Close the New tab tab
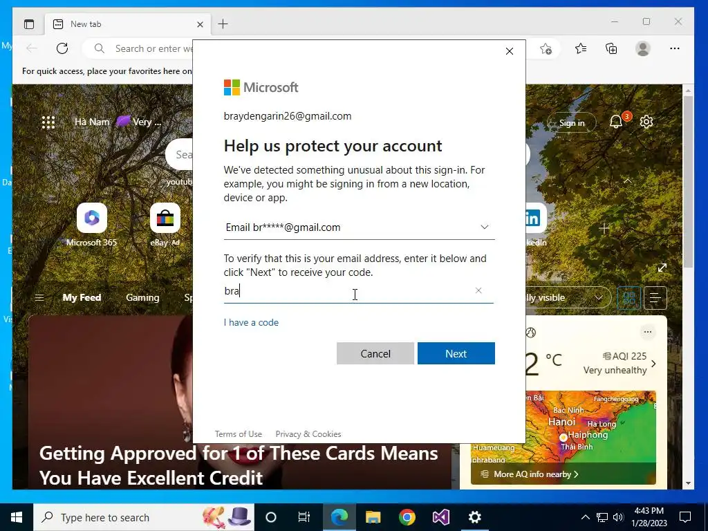The image size is (708, 531). [200, 24]
